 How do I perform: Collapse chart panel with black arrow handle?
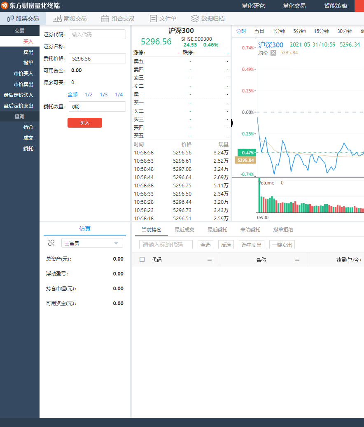(x=232, y=123)
